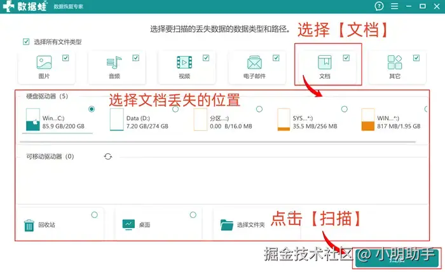445x272 pixels.
Task: Click the 0.00 B/16.0 MB size text
Action: pyautogui.click(x=231, y=126)
